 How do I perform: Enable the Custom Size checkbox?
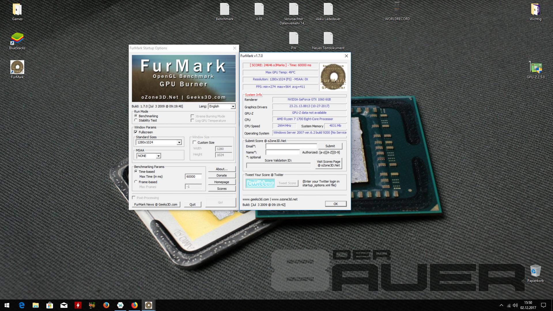pyautogui.click(x=195, y=142)
